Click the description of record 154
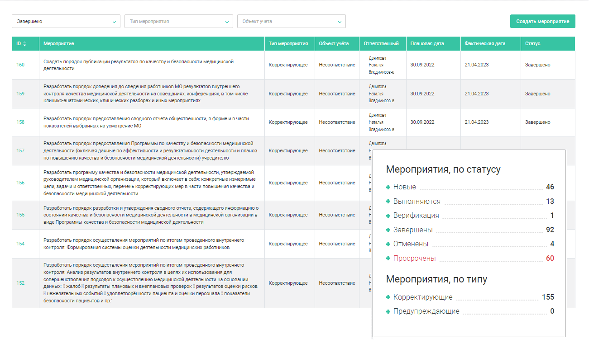This screenshot has height=362, width=589. pos(144,244)
